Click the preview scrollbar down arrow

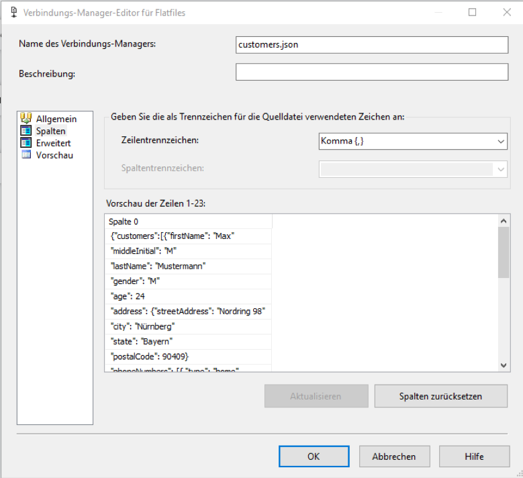504,365
